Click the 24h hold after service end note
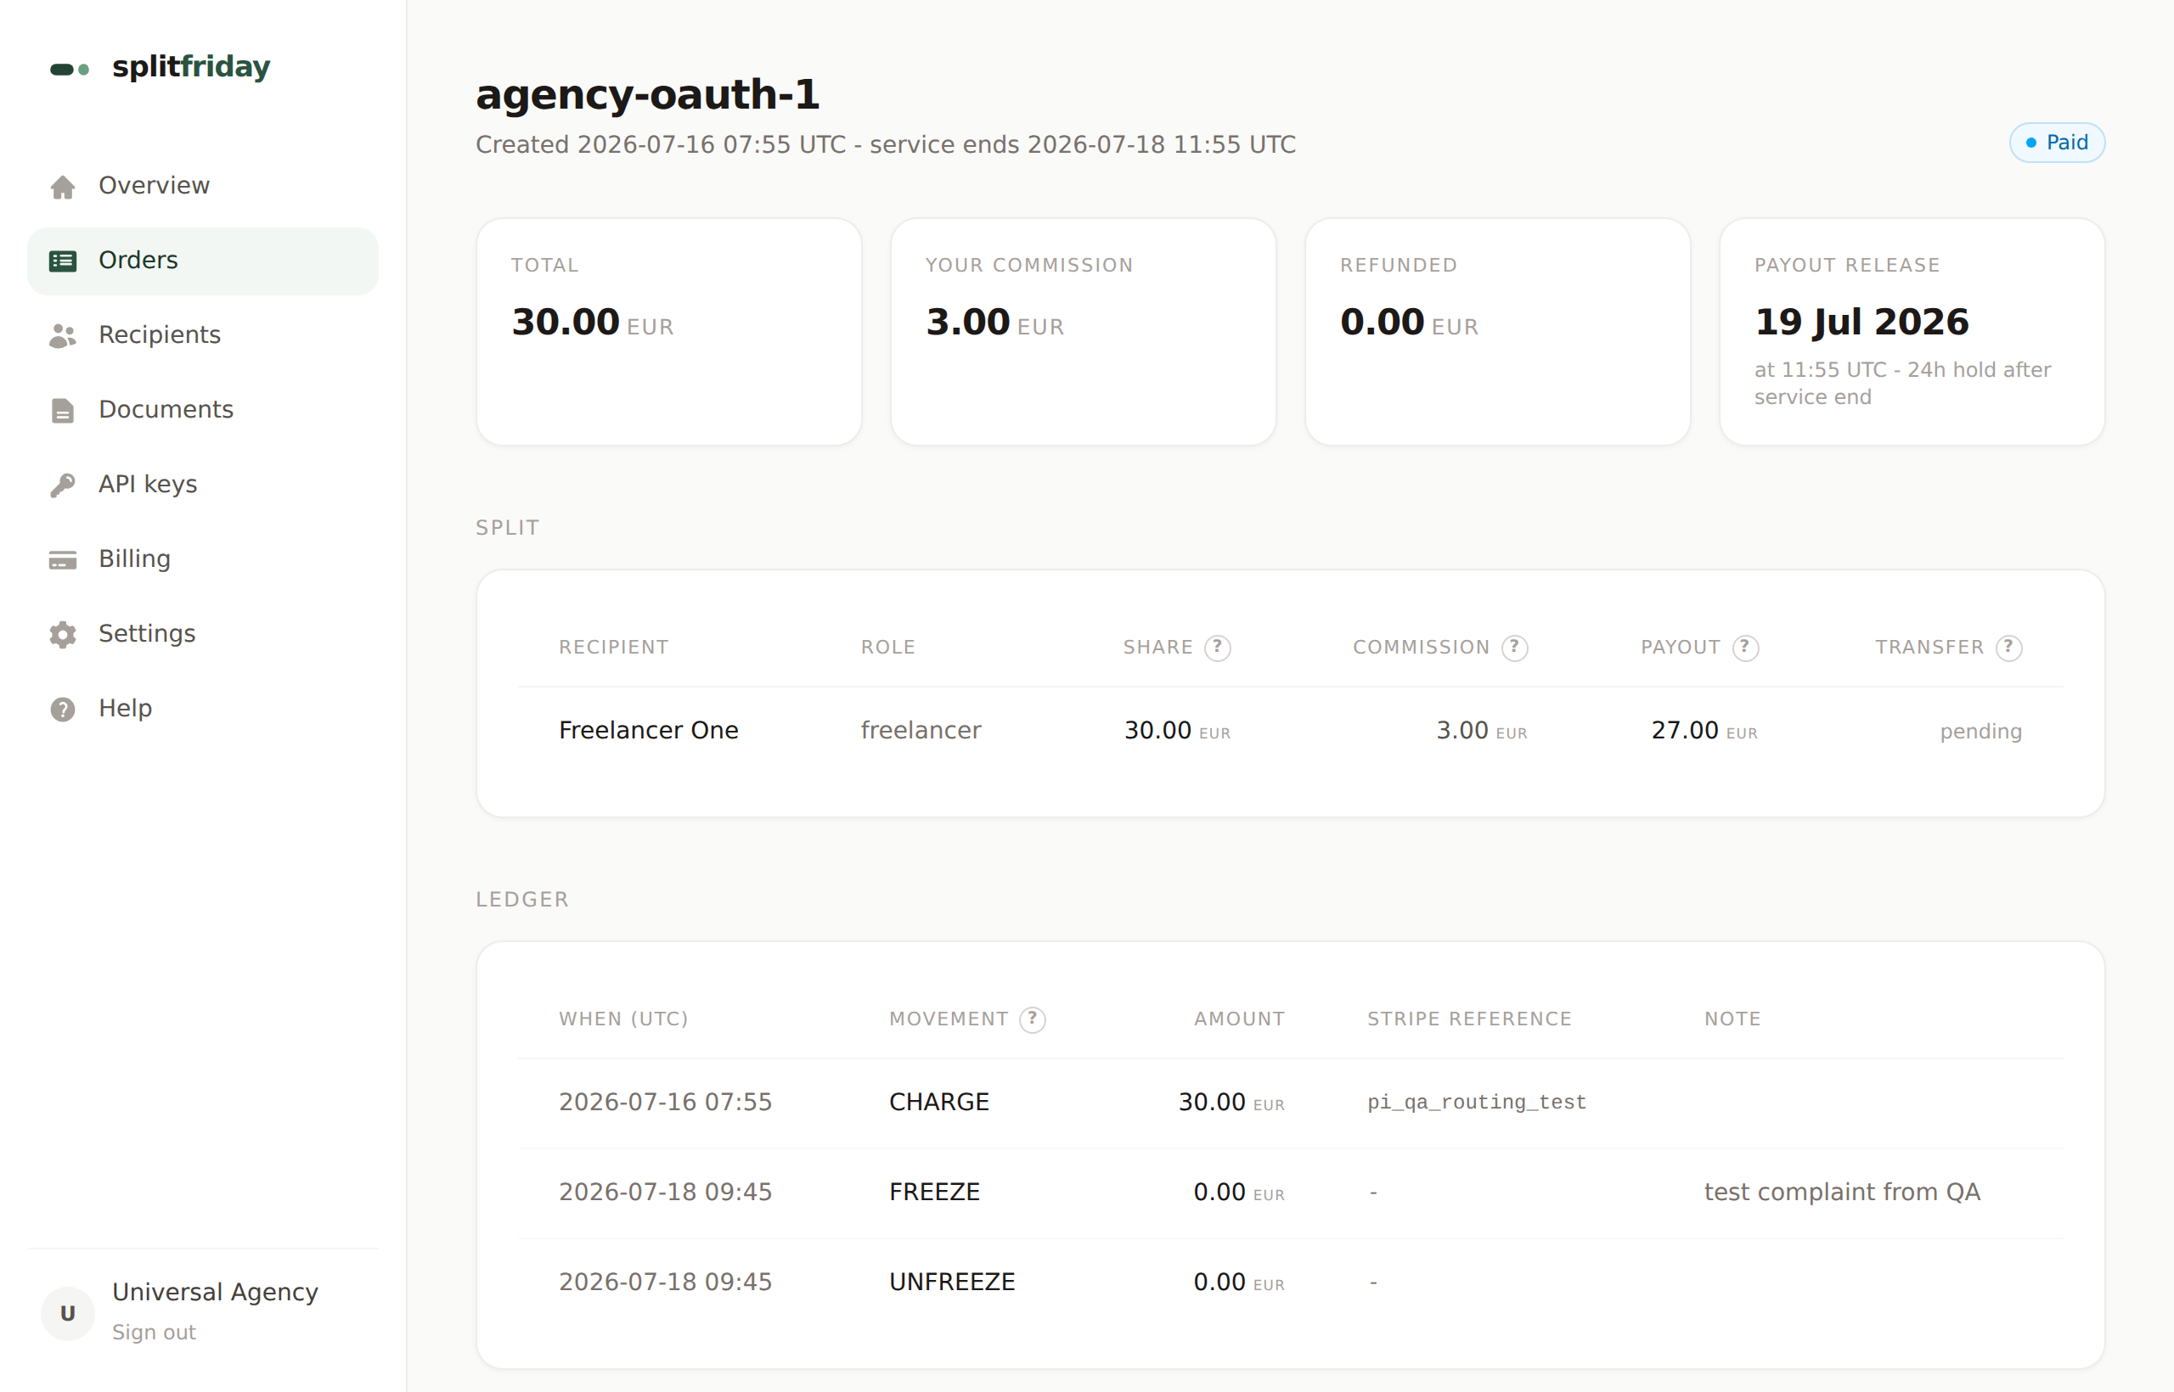The width and height of the screenshot is (2174, 1392). [1901, 384]
